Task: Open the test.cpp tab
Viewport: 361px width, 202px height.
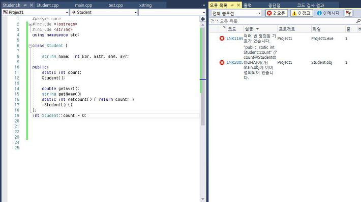Action: click(x=115, y=5)
